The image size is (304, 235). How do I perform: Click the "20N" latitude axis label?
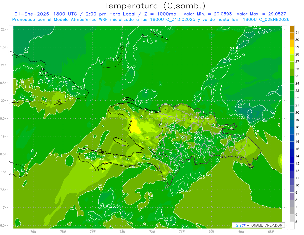[4, 101]
